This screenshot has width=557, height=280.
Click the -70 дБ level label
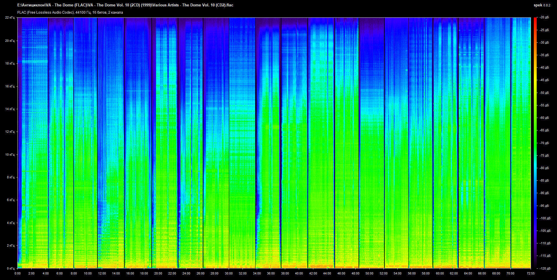point(544,143)
